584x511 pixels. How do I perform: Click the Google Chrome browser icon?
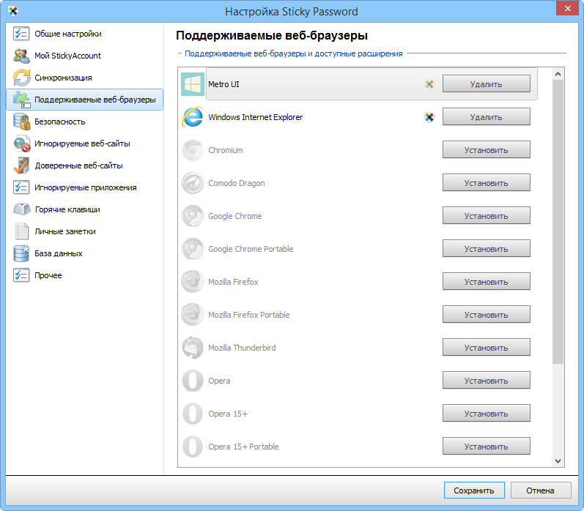193,216
